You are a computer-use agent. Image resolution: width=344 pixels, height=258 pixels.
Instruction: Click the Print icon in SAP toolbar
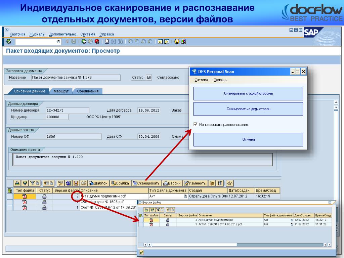pyautogui.click(x=107, y=41)
